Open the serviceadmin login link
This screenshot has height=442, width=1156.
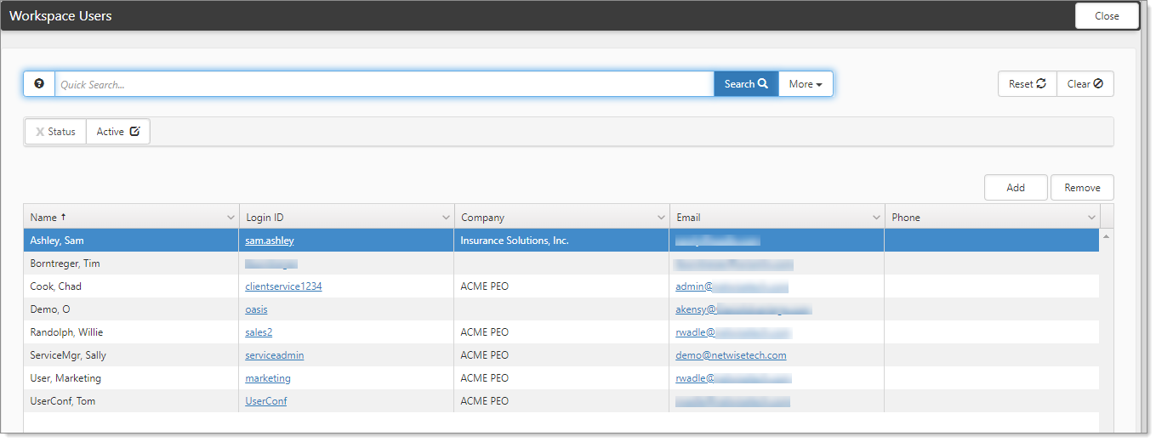[x=274, y=355]
